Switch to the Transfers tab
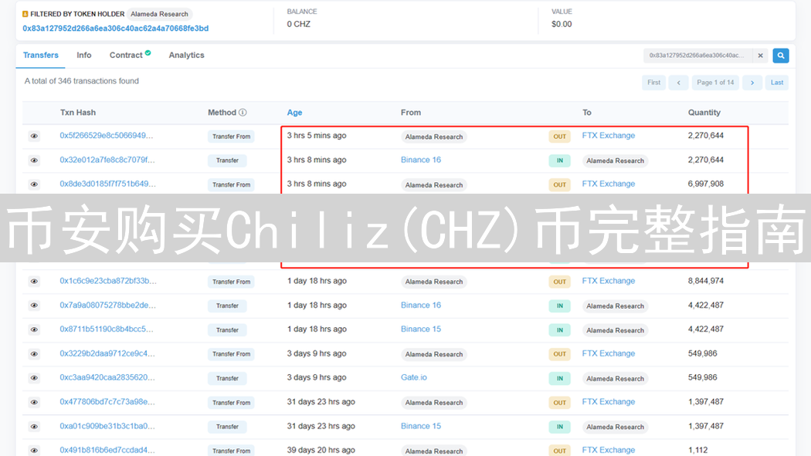Viewport: 811px width, 456px height. tap(40, 56)
